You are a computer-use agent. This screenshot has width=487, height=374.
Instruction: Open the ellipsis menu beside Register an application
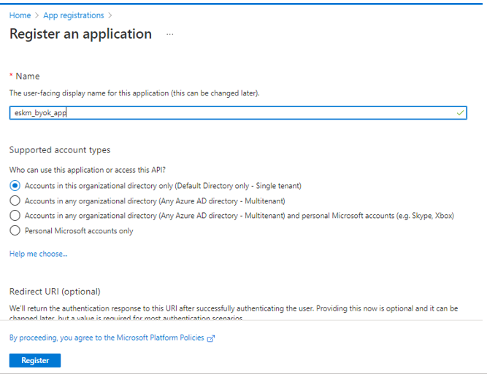pos(170,34)
